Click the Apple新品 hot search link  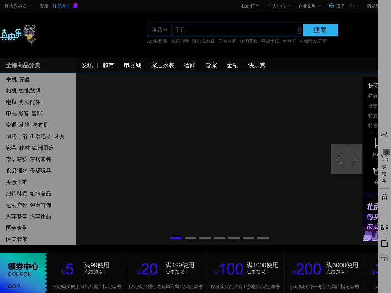tap(157, 41)
